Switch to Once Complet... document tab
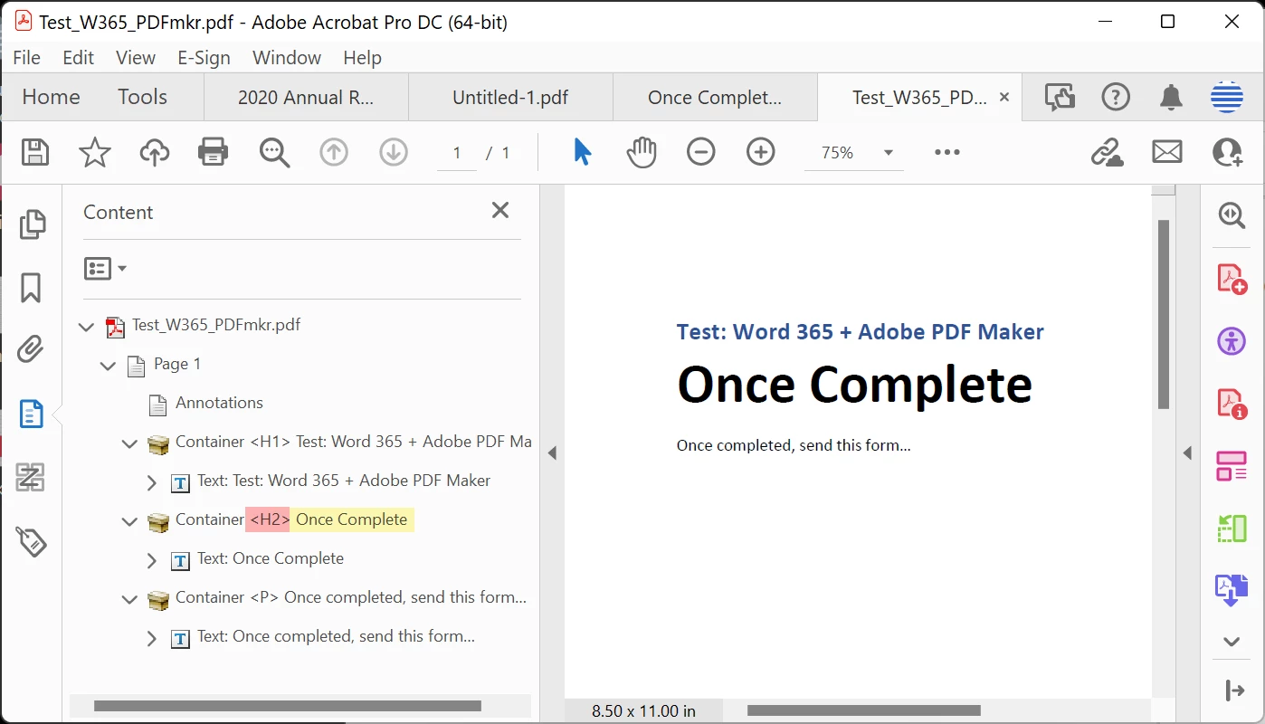This screenshot has height=724, width=1265. pyautogui.click(x=715, y=97)
